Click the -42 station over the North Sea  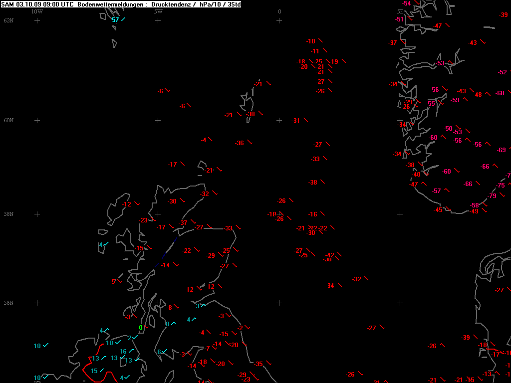click(330, 255)
